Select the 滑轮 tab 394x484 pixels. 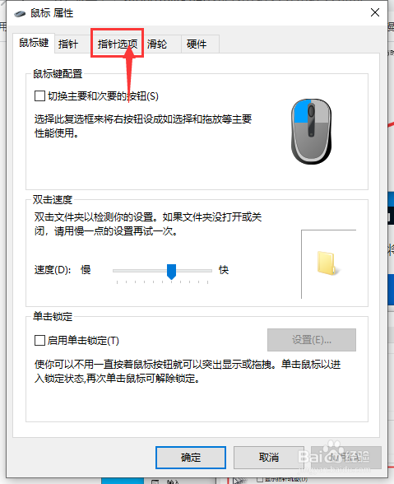(157, 44)
